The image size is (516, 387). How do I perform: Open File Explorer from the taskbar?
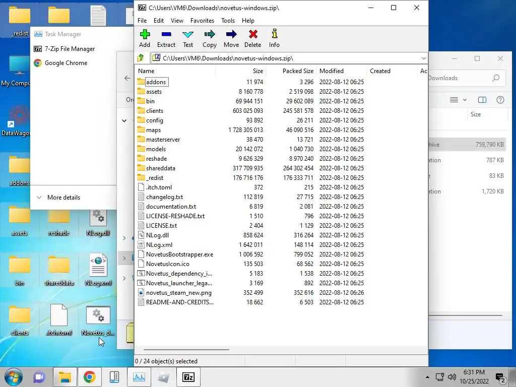tap(65, 377)
